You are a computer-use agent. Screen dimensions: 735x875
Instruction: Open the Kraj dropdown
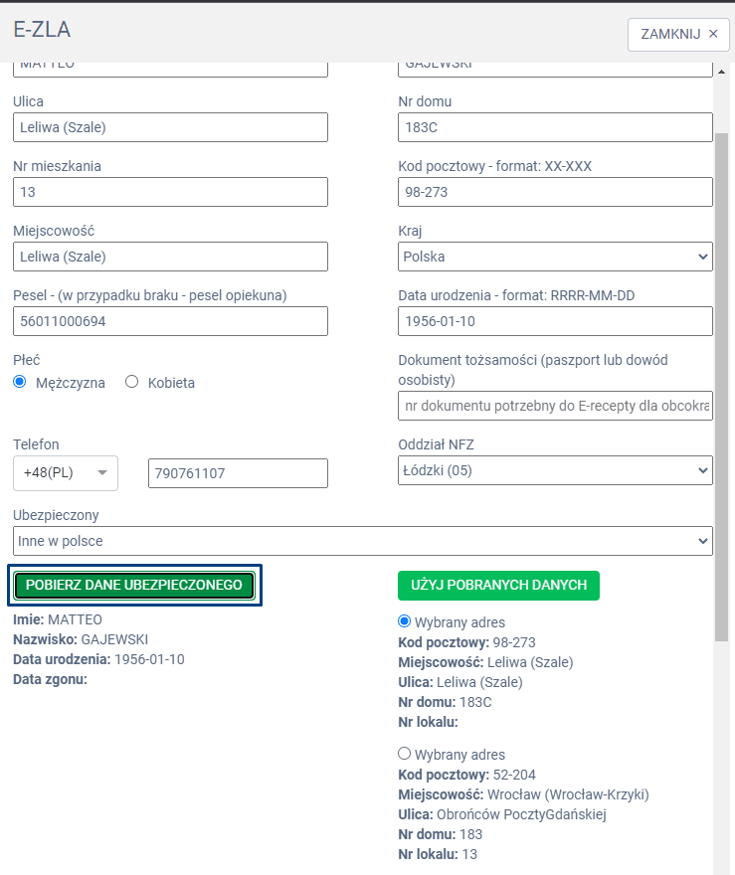555,257
